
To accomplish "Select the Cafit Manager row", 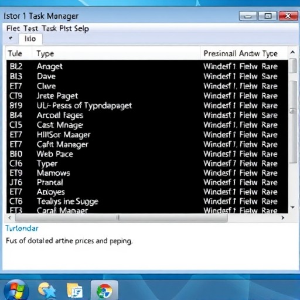I will coord(147,145).
